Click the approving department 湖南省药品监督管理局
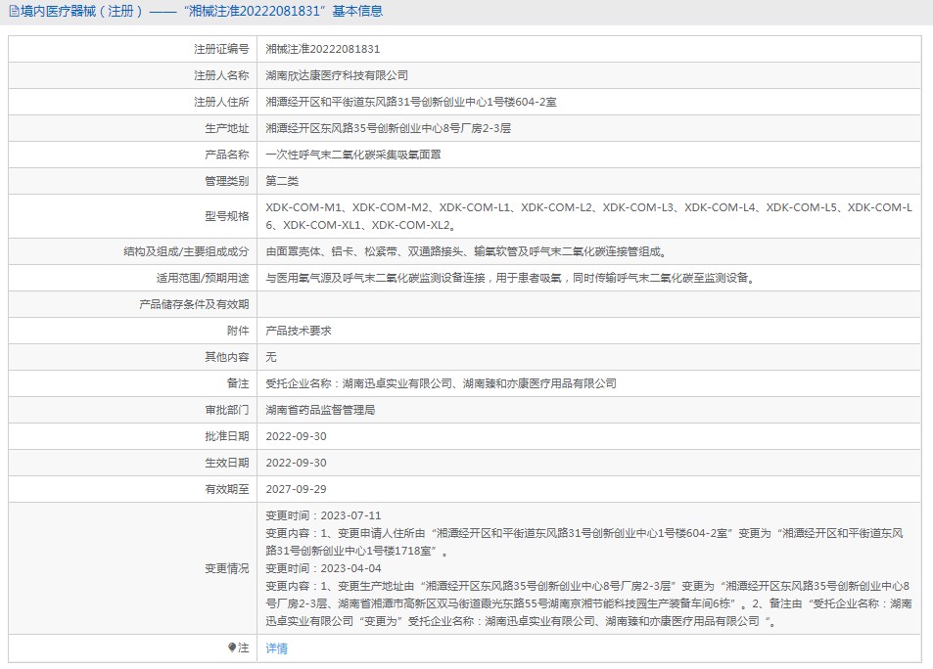The height and width of the screenshot is (669, 933). pos(320,410)
